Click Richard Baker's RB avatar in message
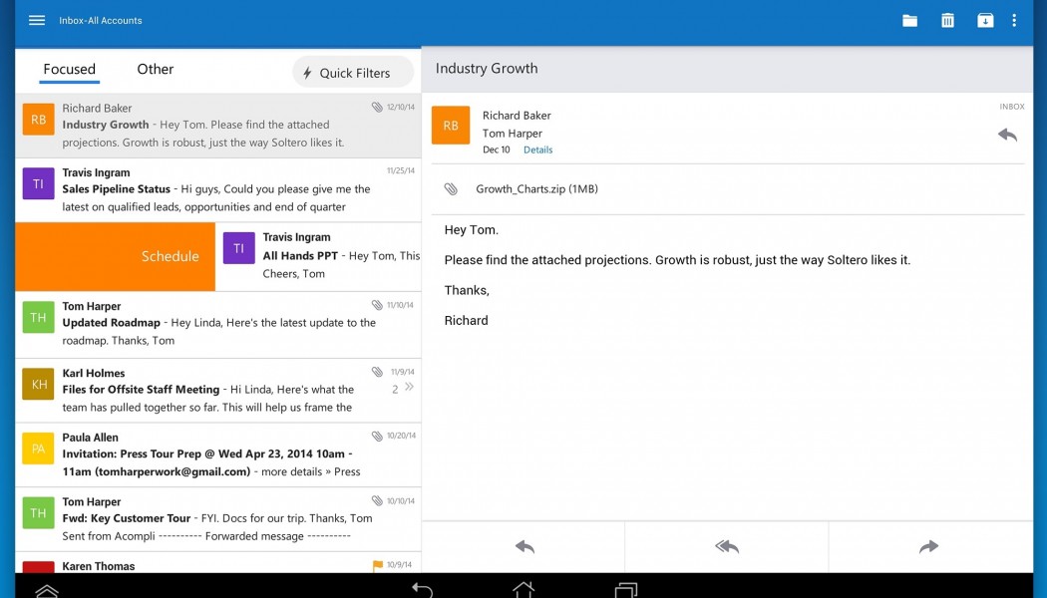The height and width of the screenshot is (598, 1047). [x=451, y=126]
